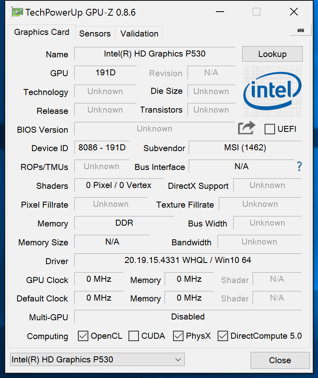Toggle the OpenCL checkbox
Image resolution: width=318 pixels, height=378 pixels.
[x=83, y=336]
